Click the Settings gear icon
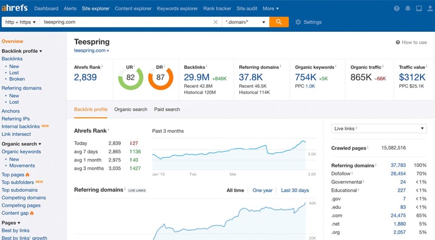Image resolution: width=435 pixels, height=240 pixels. pyautogui.click(x=298, y=22)
